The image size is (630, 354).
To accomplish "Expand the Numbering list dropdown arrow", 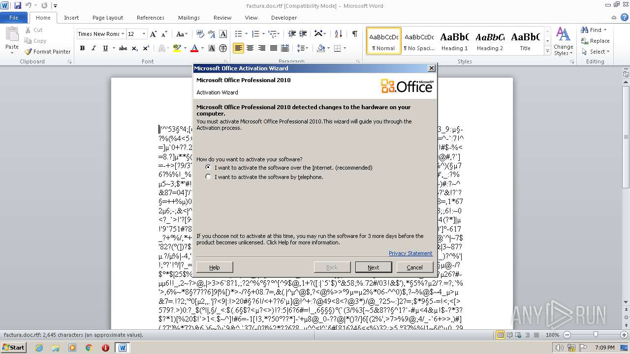I will coord(263,34).
